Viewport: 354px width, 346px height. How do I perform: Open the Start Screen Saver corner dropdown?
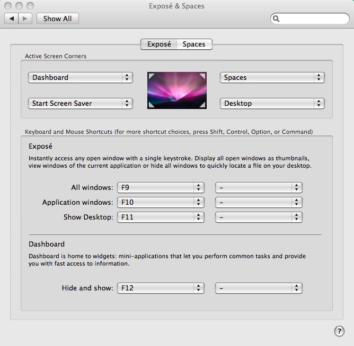[x=81, y=104]
